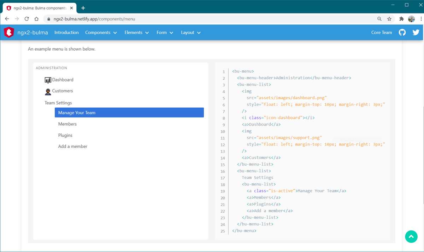Click the ADMINISTRATION menu header
This screenshot has width=424, height=252.
click(x=52, y=68)
